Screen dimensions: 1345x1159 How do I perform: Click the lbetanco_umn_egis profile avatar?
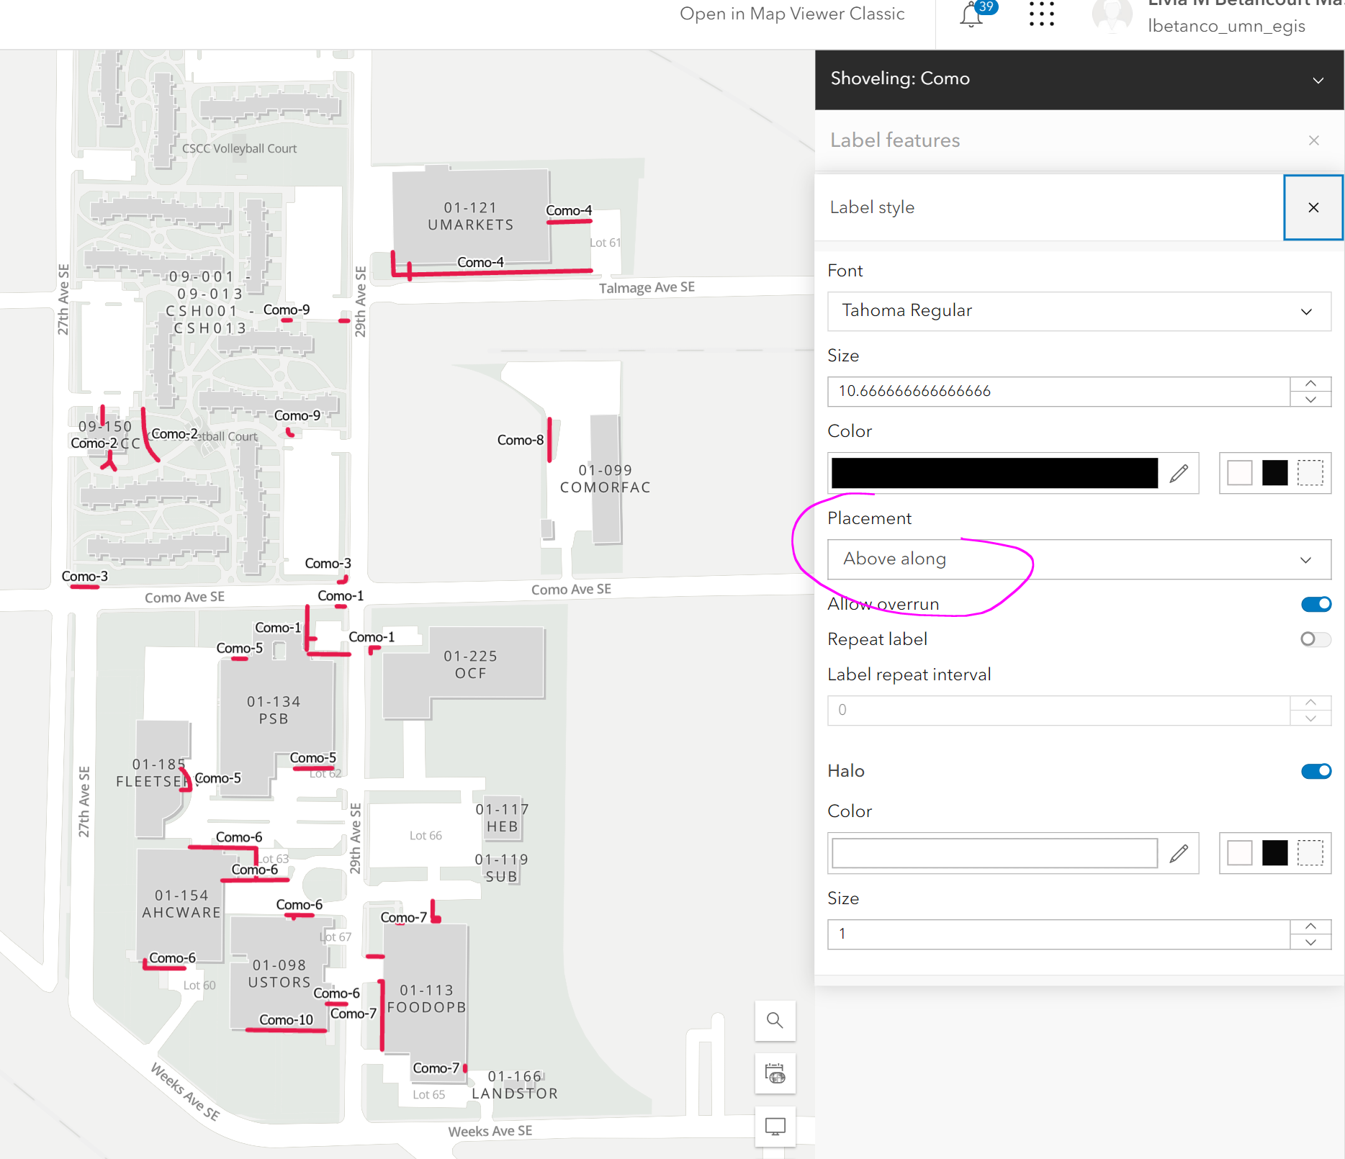[x=1112, y=14]
